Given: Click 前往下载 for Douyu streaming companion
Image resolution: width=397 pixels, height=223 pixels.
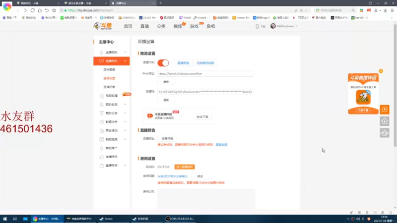Looking at the screenshot, I should click(202, 117).
